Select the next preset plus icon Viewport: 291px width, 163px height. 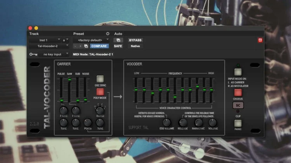coord(80,46)
